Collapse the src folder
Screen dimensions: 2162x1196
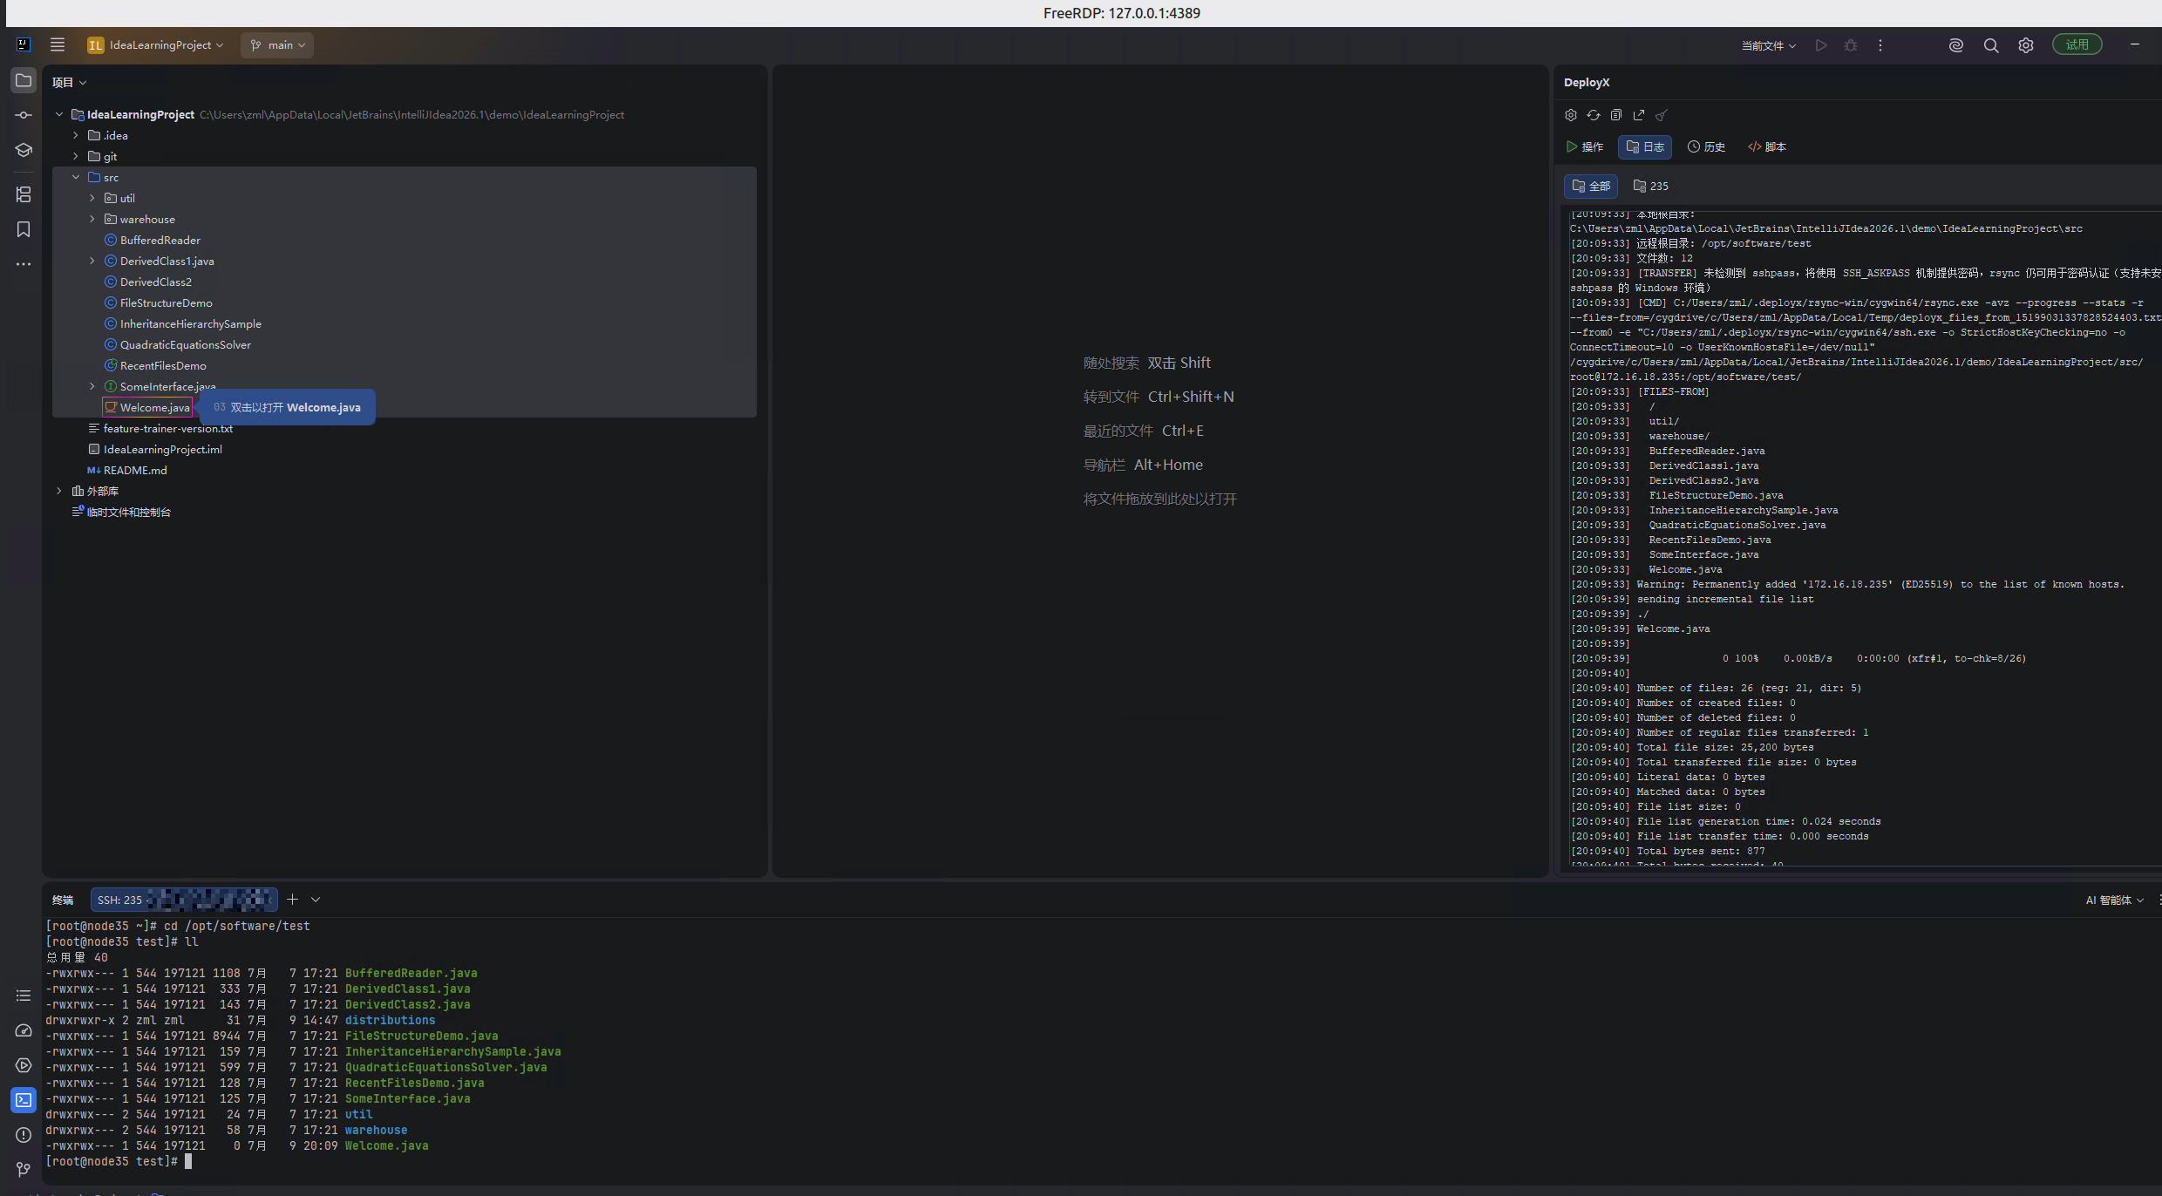[76, 177]
